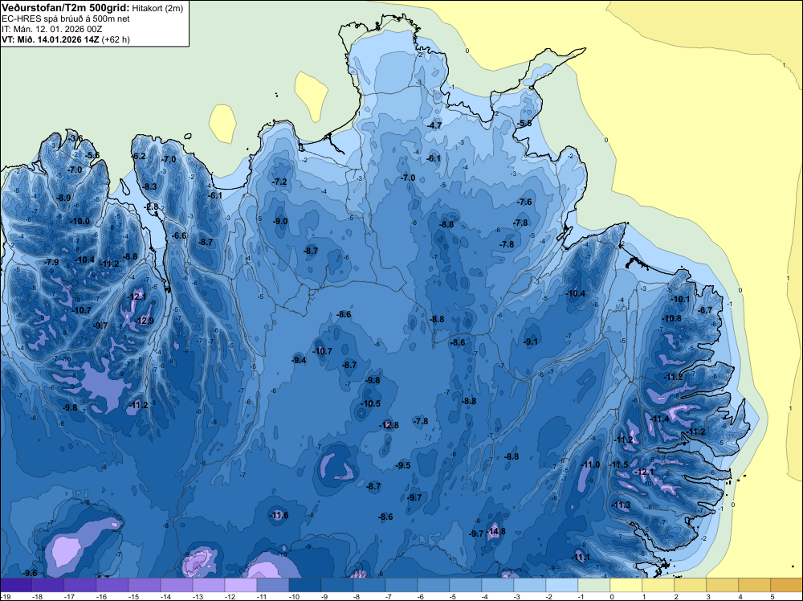
Task: Click the -10.8 temperature label
Action: 672,318
